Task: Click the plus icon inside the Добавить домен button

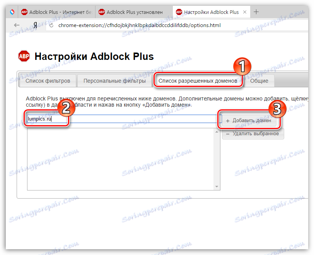Action: [228, 120]
